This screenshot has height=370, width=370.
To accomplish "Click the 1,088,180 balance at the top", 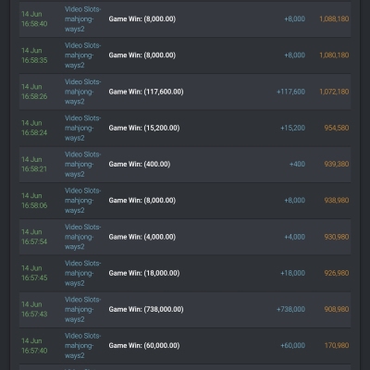I will tap(334, 19).
